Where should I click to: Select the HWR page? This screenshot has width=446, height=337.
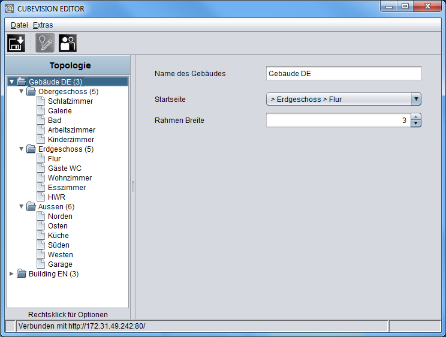click(x=56, y=197)
